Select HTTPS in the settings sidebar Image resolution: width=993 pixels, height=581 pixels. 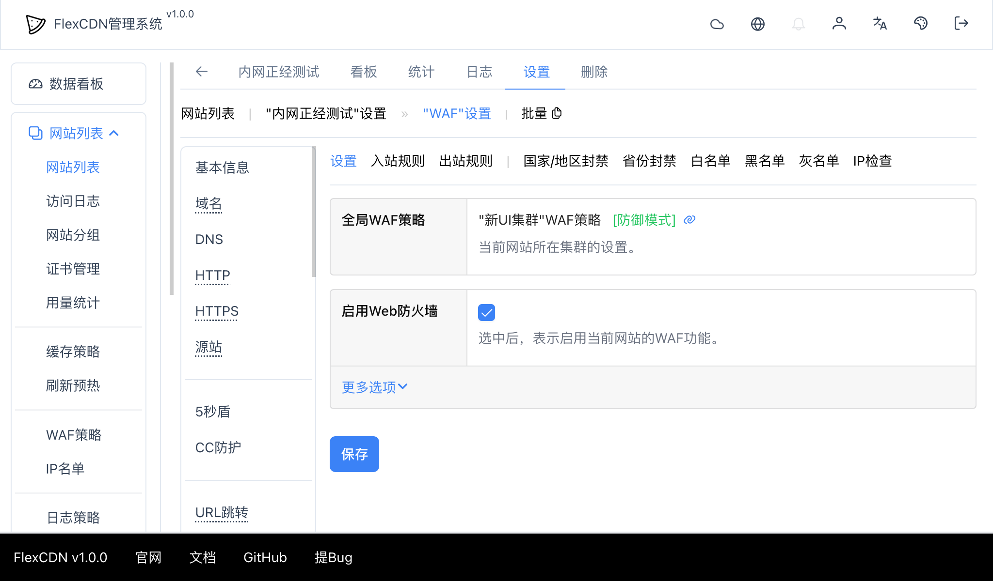click(x=216, y=311)
